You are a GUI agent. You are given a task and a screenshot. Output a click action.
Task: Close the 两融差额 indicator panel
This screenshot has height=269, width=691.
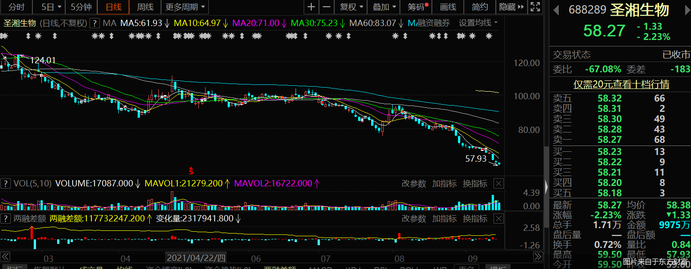[x=498, y=219]
